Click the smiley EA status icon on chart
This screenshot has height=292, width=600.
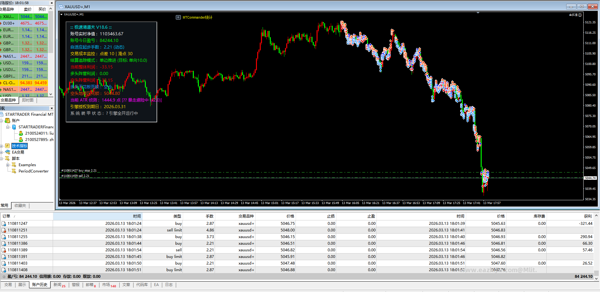point(580,15)
